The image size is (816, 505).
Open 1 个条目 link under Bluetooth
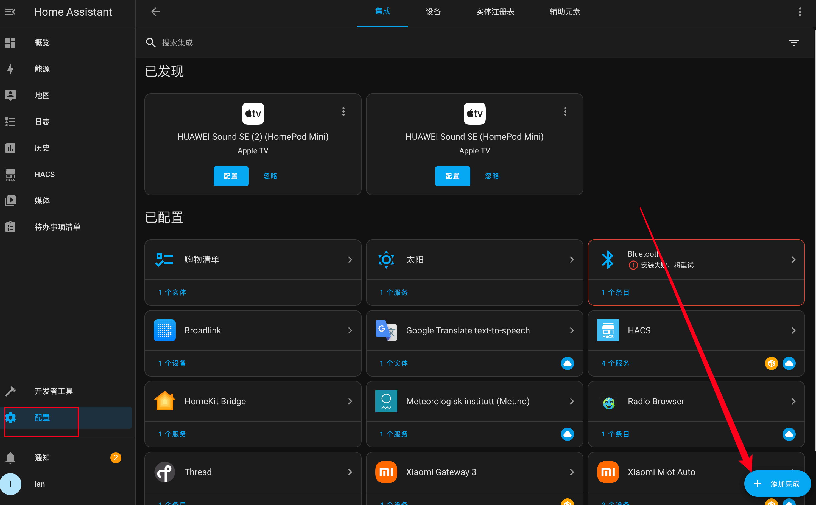[615, 293]
